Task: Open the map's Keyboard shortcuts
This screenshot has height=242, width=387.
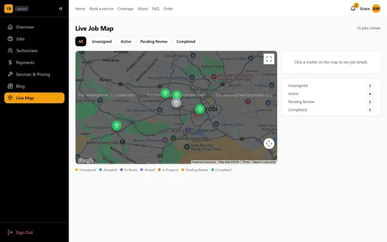Action: [x=204, y=162]
